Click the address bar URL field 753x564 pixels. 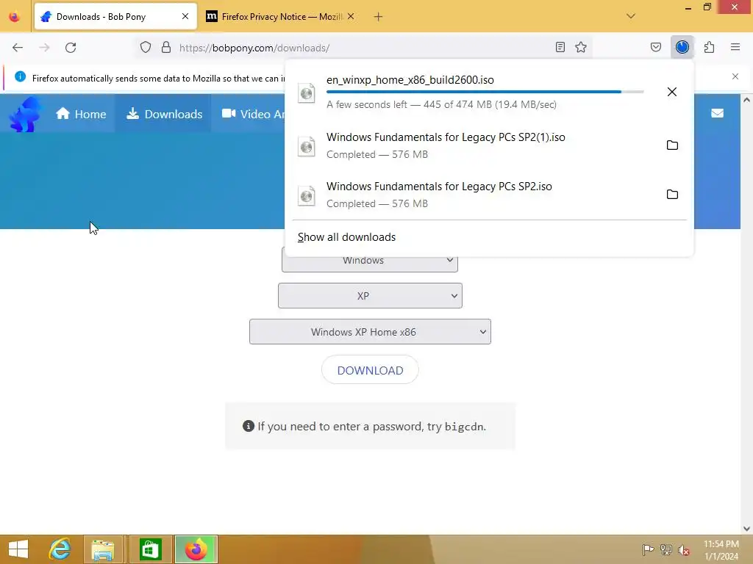363,48
